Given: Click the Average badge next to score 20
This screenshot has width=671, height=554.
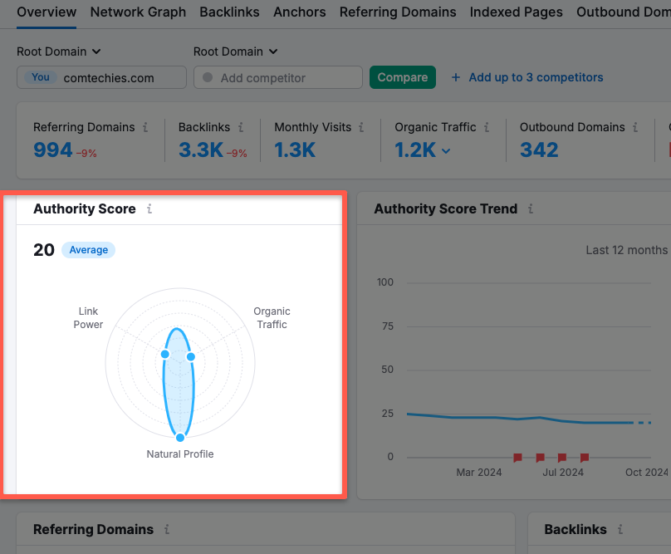Looking at the screenshot, I should pos(88,250).
